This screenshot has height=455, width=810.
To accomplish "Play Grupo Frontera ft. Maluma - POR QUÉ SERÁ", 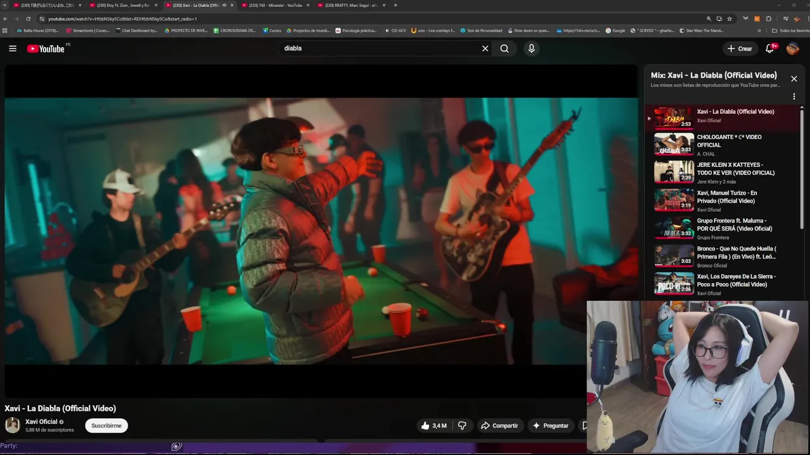I will tap(724, 228).
